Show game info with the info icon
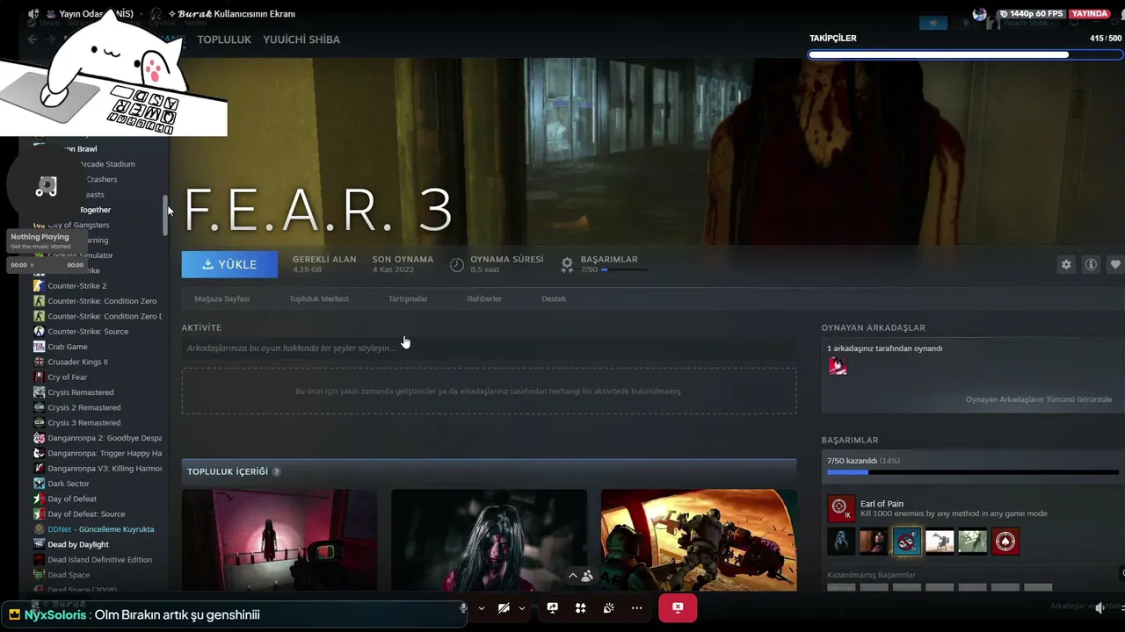Screen dimensions: 1125x632 pyautogui.click(x=1091, y=264)
